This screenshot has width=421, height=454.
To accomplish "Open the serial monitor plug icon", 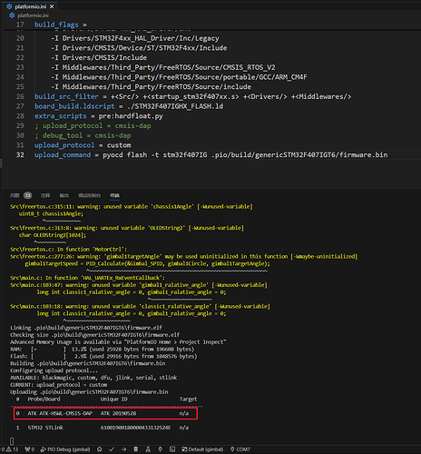I will pyautogui.click(x=160, y=449).
